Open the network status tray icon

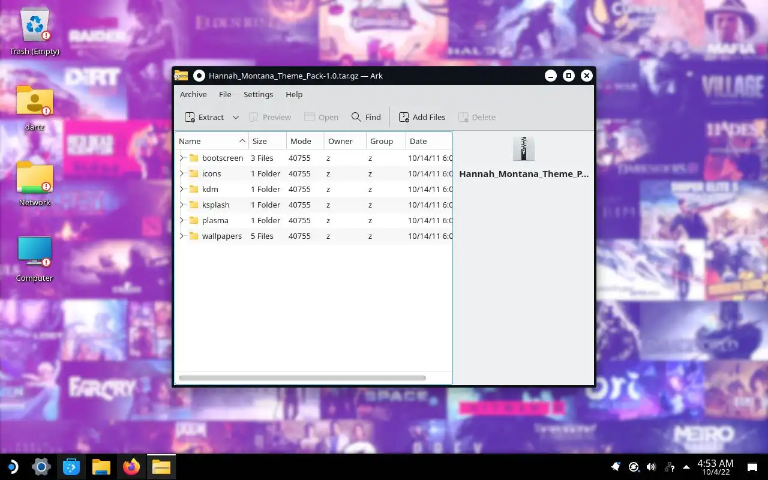(x=669, y=467)
